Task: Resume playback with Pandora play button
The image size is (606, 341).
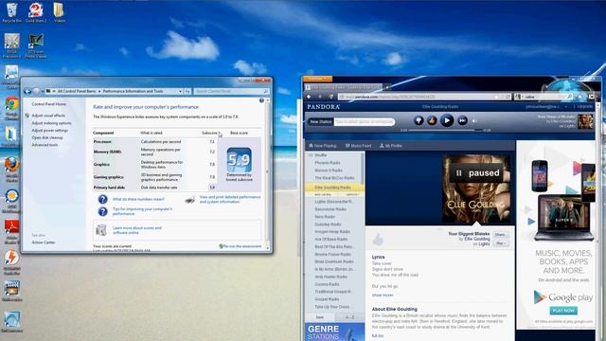Action: [447, 120]
